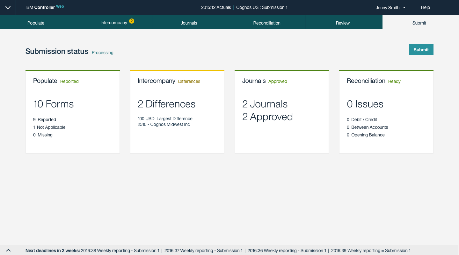
Task: Click the 2 Journals count
Action: click(x=265, y=104)
